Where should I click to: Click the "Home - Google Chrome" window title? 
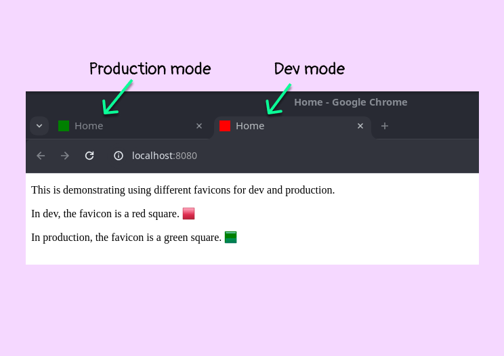click(x=351, y=102)
